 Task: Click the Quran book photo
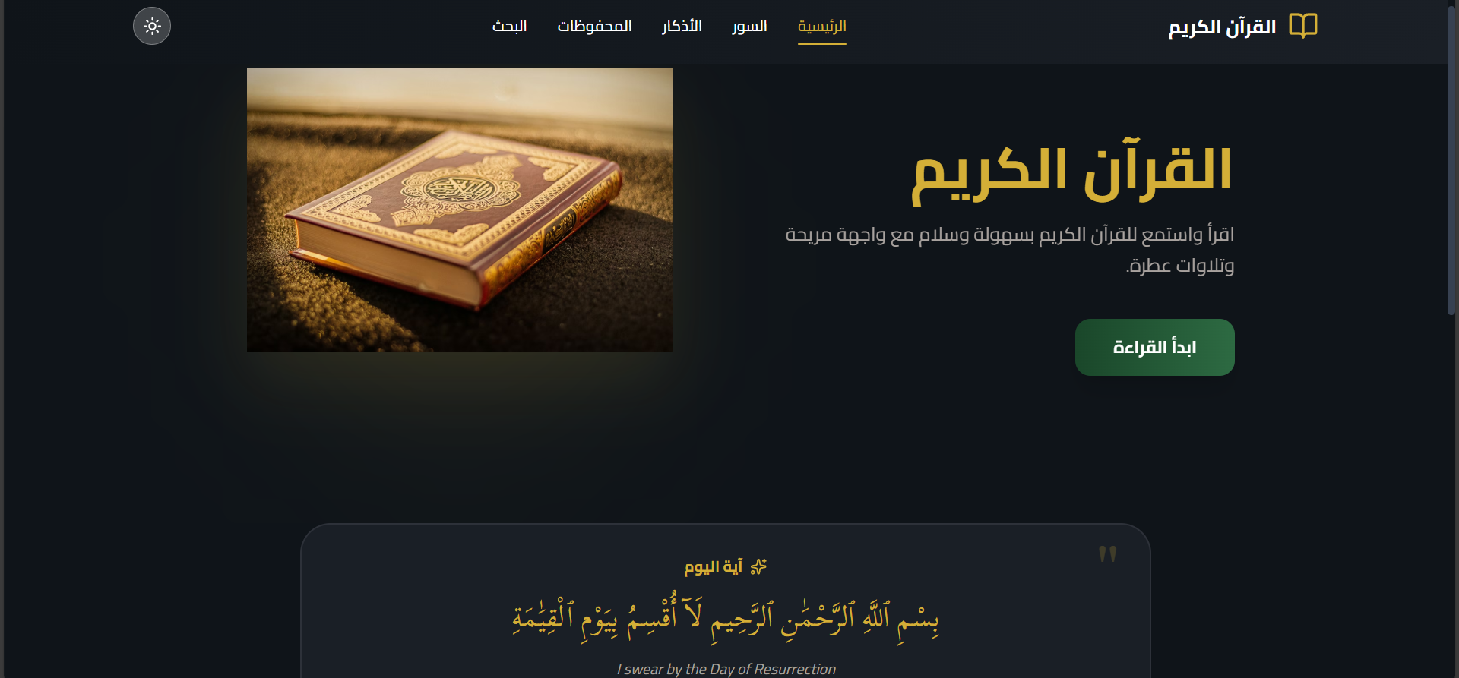[x=459, y=210]
